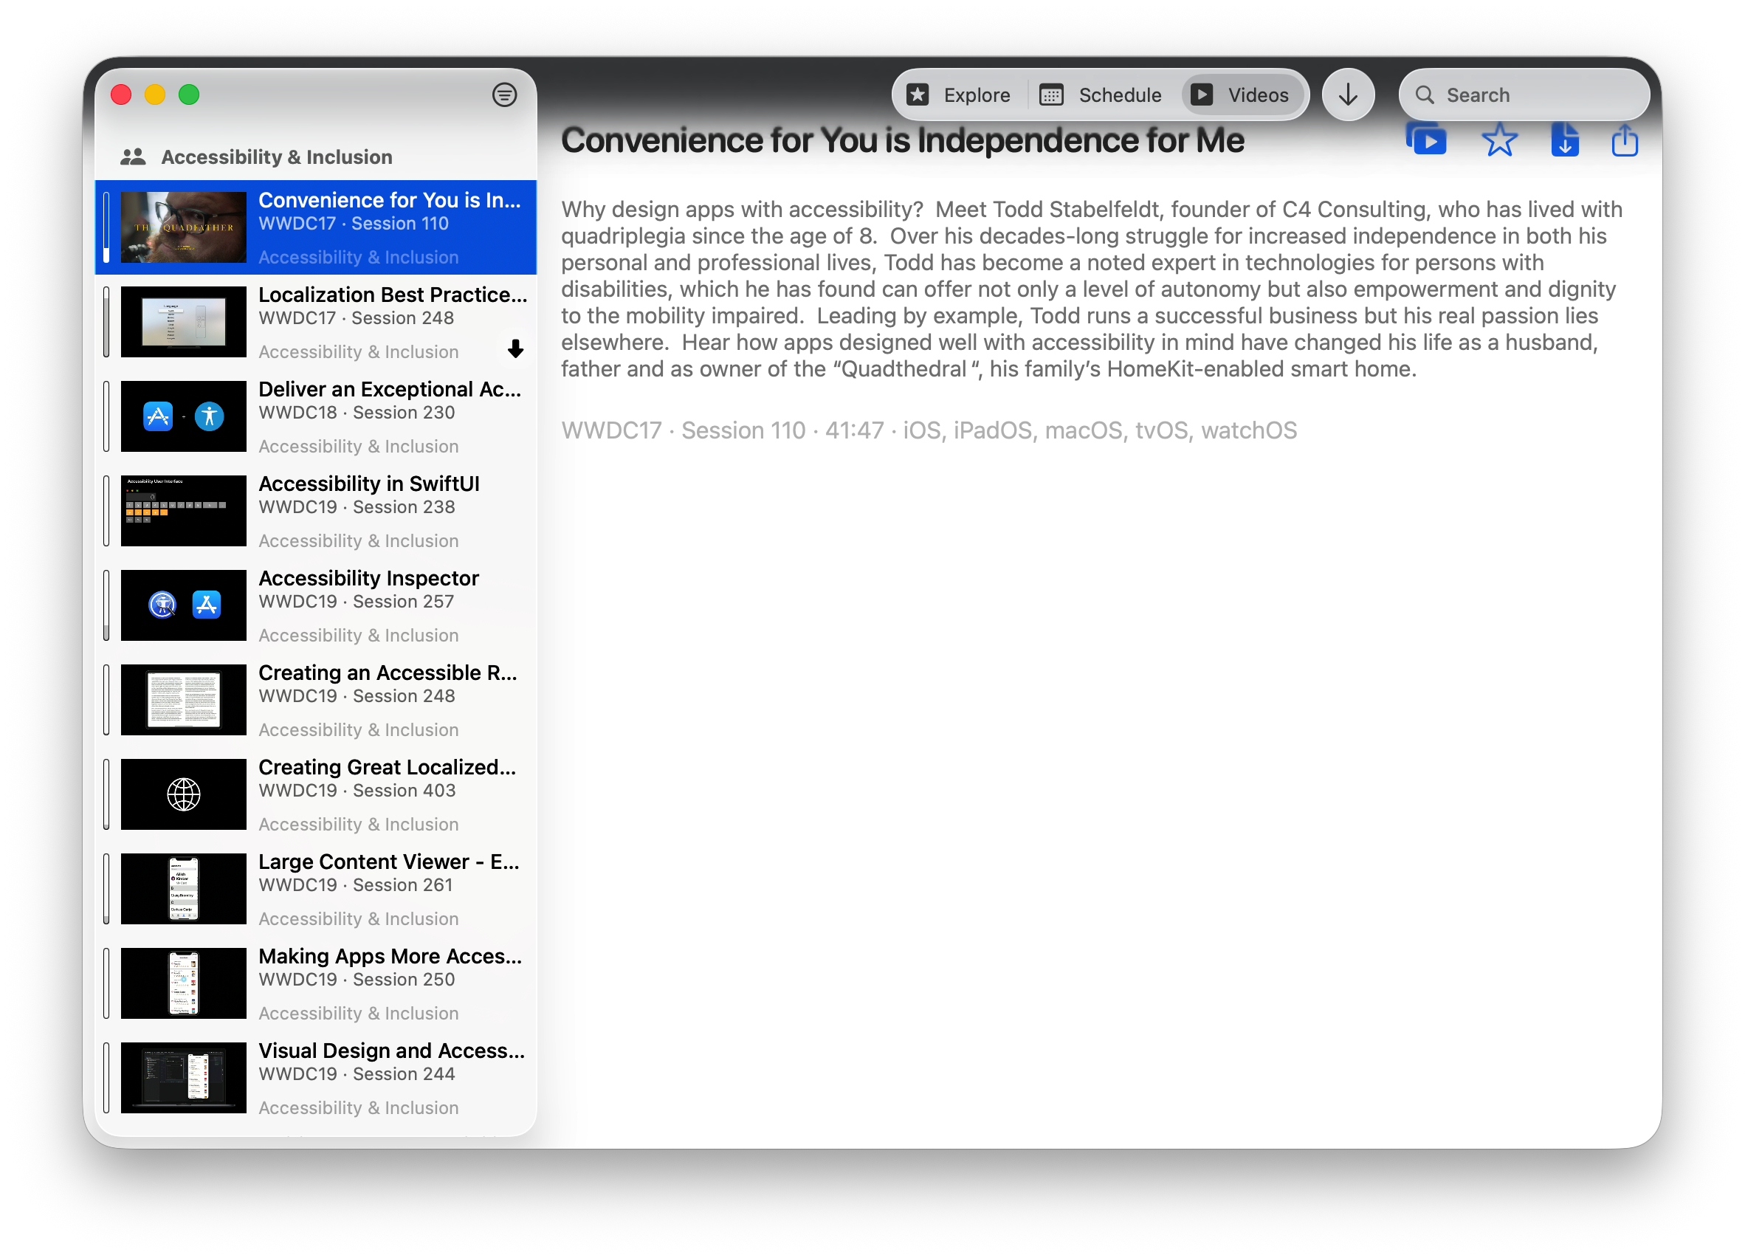Click the yellow minimize window button
Screen dimensions: 1745x1258
tap(155, 94)
